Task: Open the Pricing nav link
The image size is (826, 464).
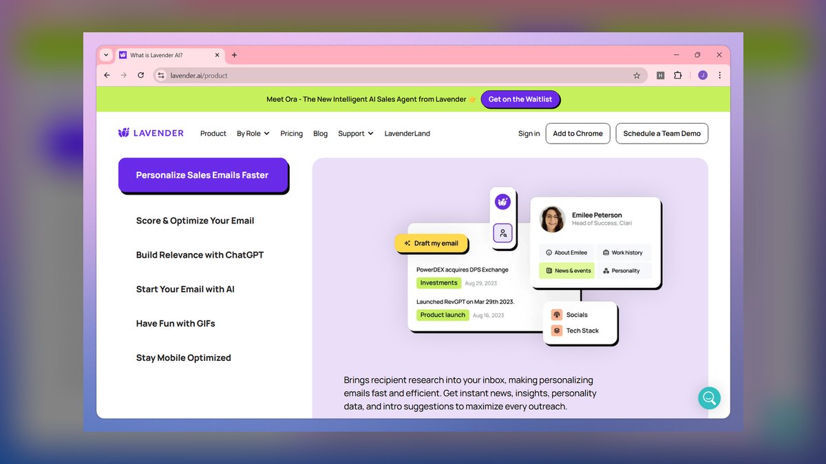Action: coord(292,133)
